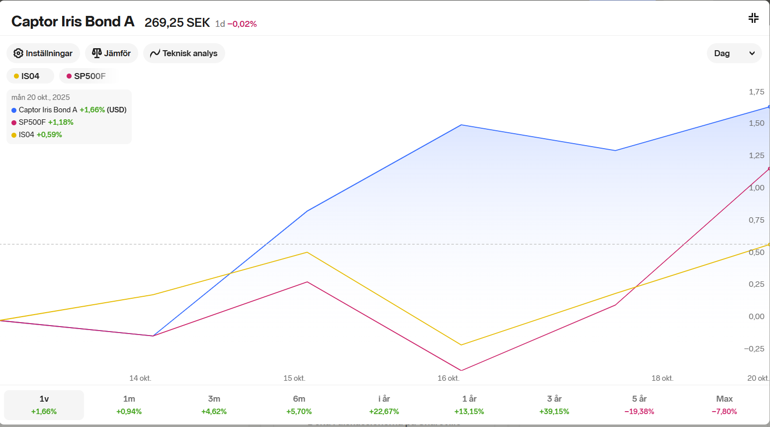Click the Teknisk analys wave icon

tap(155, 53)
